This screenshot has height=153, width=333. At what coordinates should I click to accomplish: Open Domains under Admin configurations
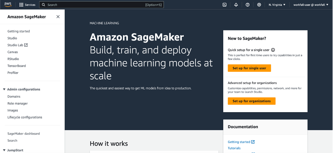[x=14, y=96]
